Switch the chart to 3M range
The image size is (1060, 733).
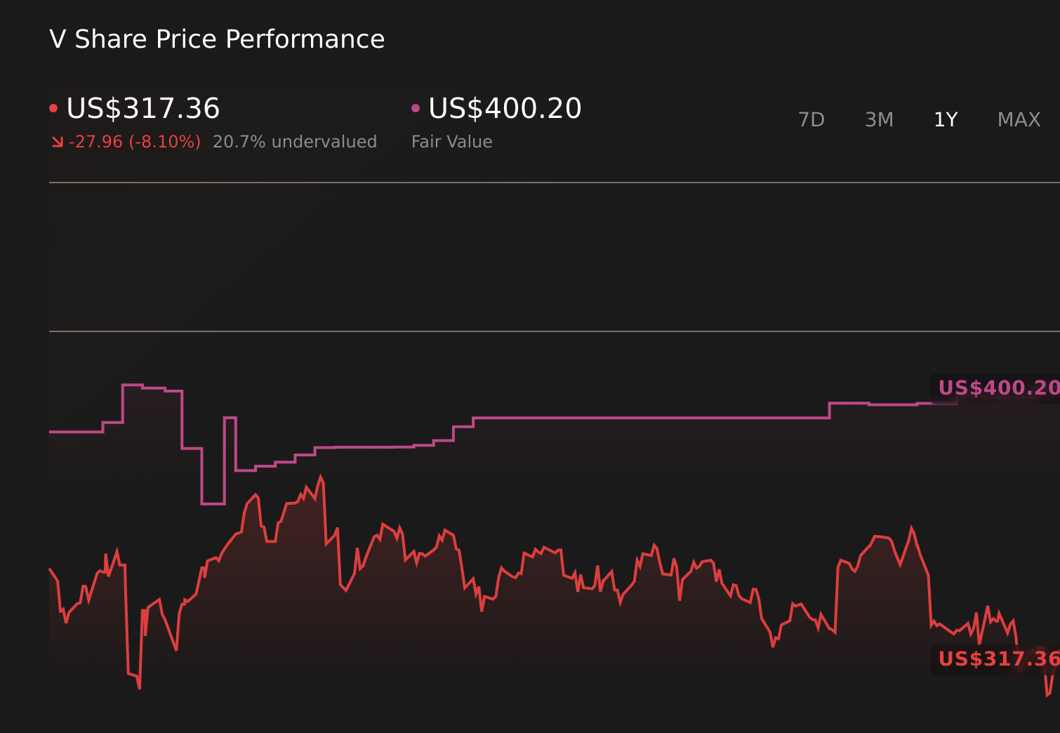[879, 120]
